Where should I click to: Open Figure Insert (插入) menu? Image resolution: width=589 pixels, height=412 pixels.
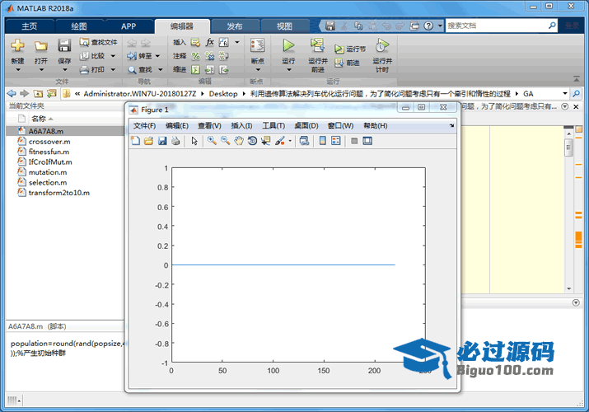pos(241,126)
